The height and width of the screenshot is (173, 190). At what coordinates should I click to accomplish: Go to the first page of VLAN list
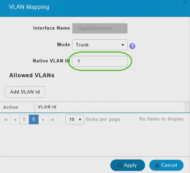tap(6, 120)
